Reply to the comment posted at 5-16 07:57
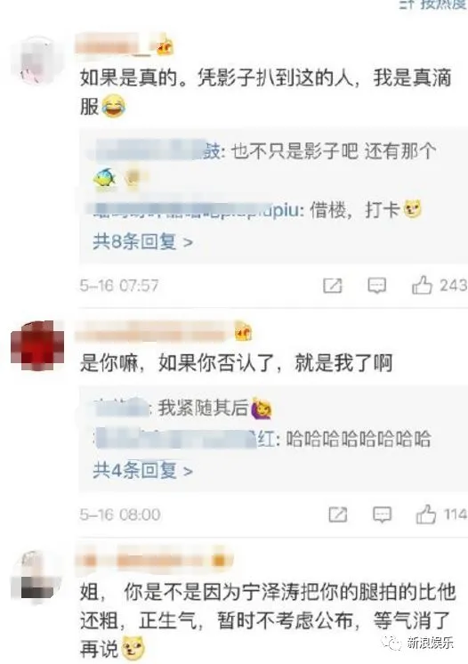The image size is (468, 664). click(x=376, y=286)
